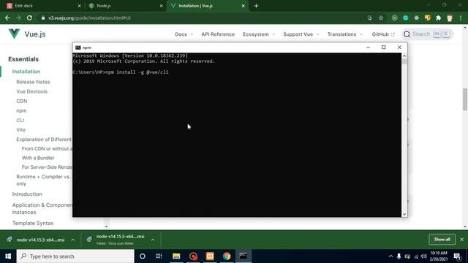Click the browser forward arrow
The width and height of the screenshot is (468, 263).
[18, 18]
